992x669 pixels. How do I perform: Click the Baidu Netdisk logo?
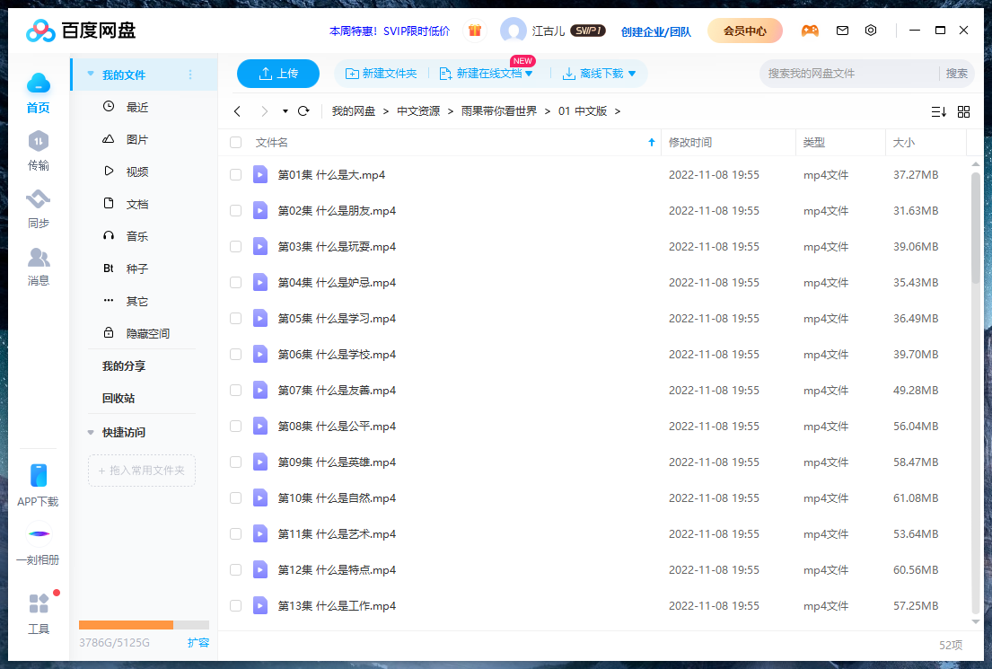coord(81,31)
